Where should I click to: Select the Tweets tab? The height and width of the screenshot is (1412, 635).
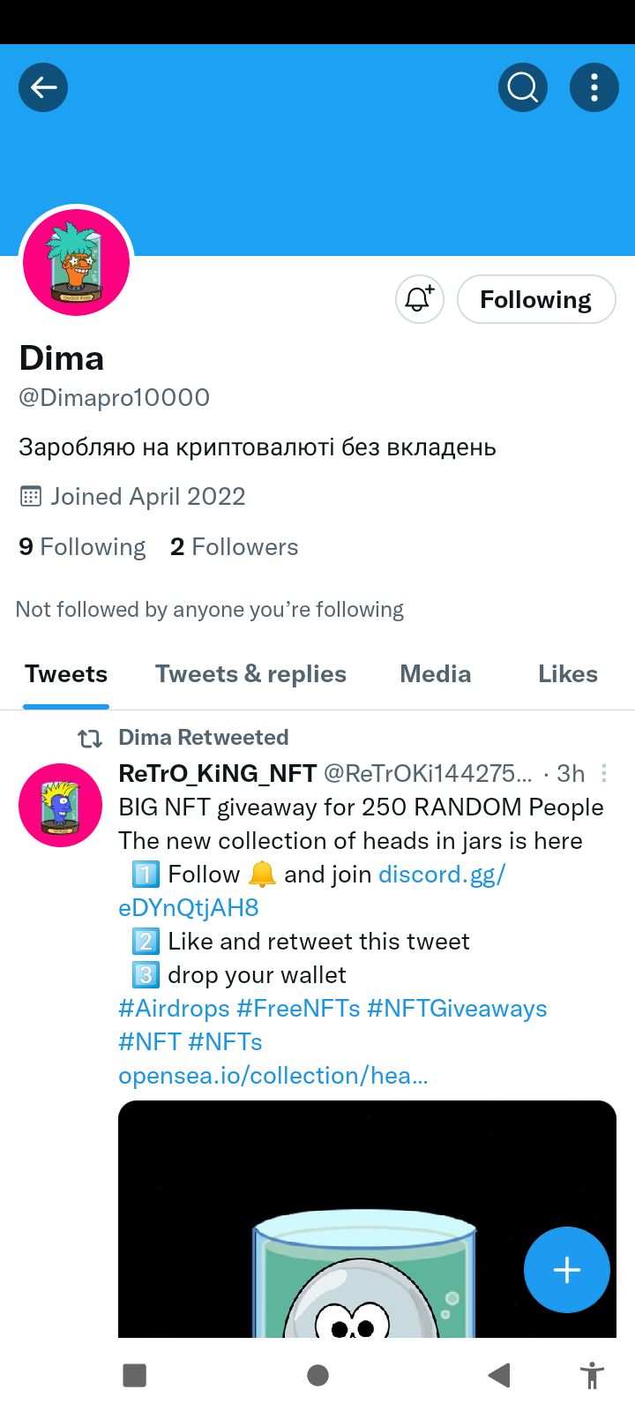coord(66,674)
